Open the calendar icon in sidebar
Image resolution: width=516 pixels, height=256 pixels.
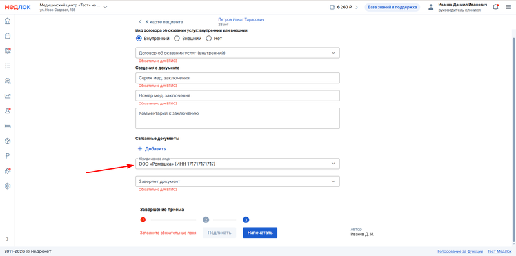pyautogui.click(x=8, y=36)
